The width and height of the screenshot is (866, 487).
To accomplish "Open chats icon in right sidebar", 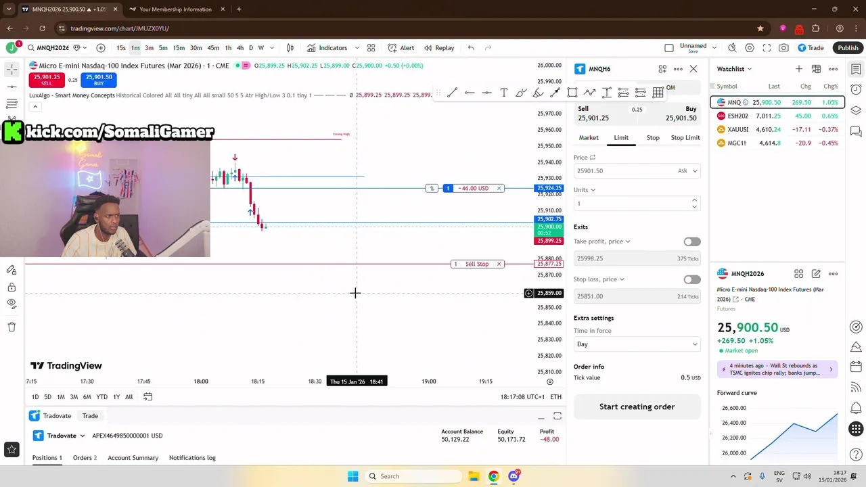I will [x=856, y=131].
